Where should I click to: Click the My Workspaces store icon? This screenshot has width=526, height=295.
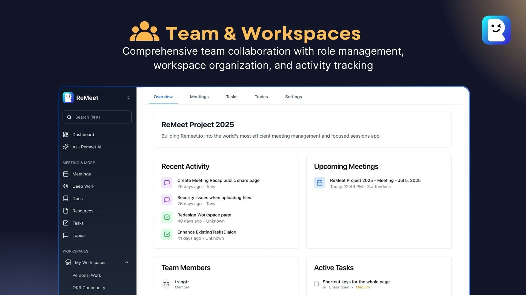(x=68, y=262)
